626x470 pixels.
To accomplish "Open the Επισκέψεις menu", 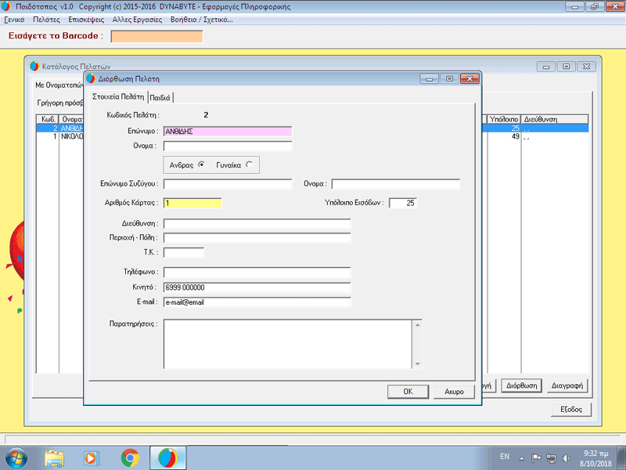I will [86, 20].
